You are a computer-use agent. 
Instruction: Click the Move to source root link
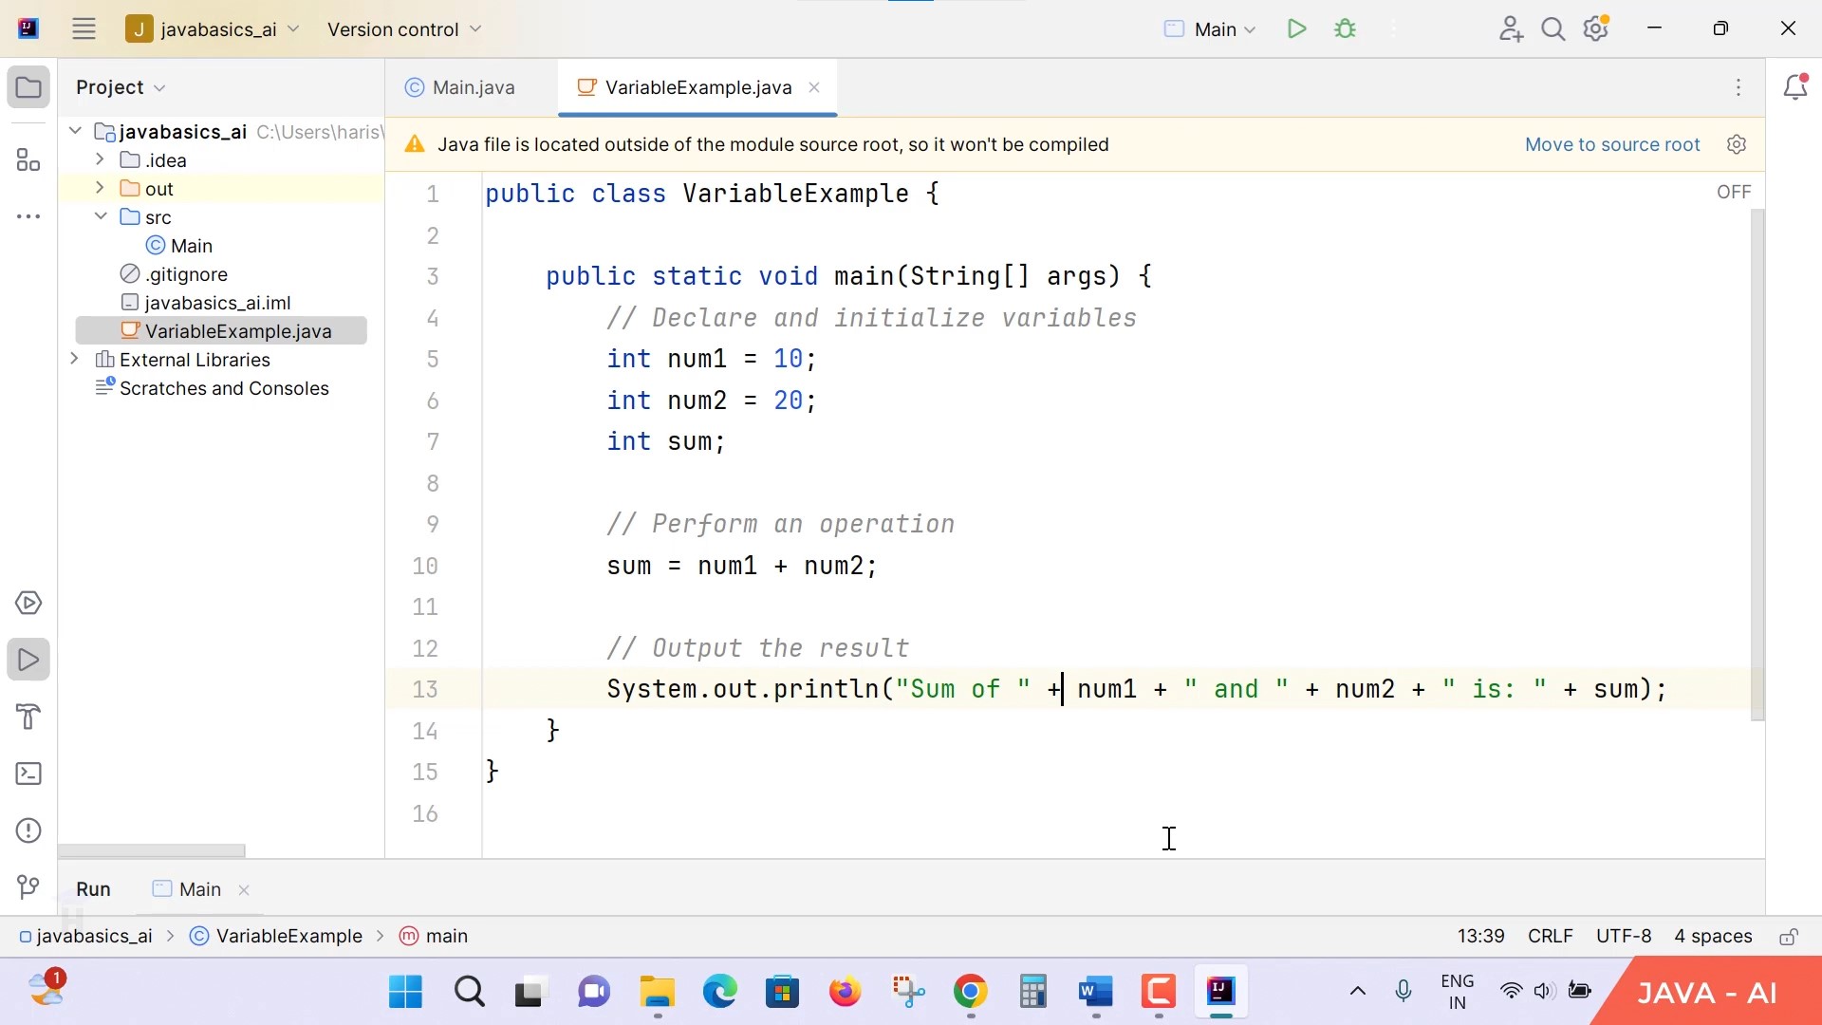coord(1612,144)
